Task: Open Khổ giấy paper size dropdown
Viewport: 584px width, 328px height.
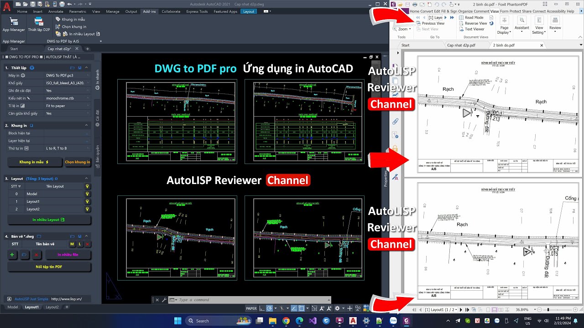Action: (68, 83)
